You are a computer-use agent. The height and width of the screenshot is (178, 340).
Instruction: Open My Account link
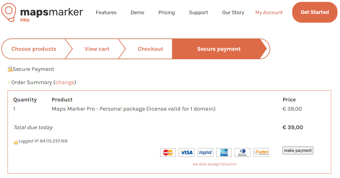[x=269, y=13]
